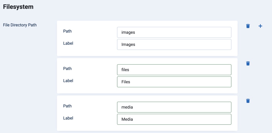Click the "Label" text beside Media field
Viewport: 272px width, 133px height.
[x=68, y=118]
